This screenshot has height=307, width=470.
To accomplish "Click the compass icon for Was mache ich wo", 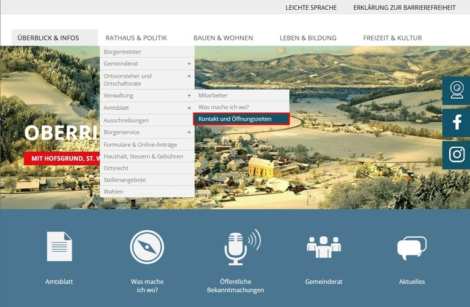I will pos(147,247).
